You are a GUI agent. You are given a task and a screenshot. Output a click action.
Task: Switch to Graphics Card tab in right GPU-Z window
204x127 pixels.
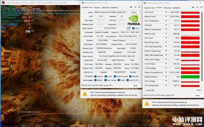pyautogui.click(x=149, y=8)
